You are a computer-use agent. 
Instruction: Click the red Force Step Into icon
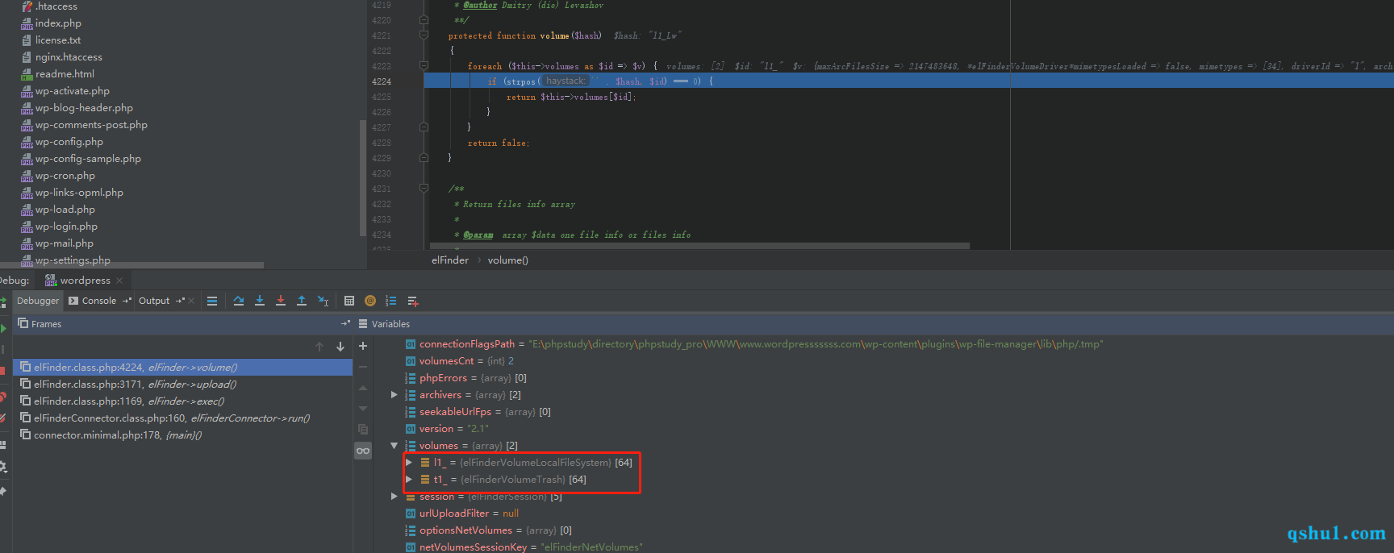pyautogui.click(x=281, y=301)
